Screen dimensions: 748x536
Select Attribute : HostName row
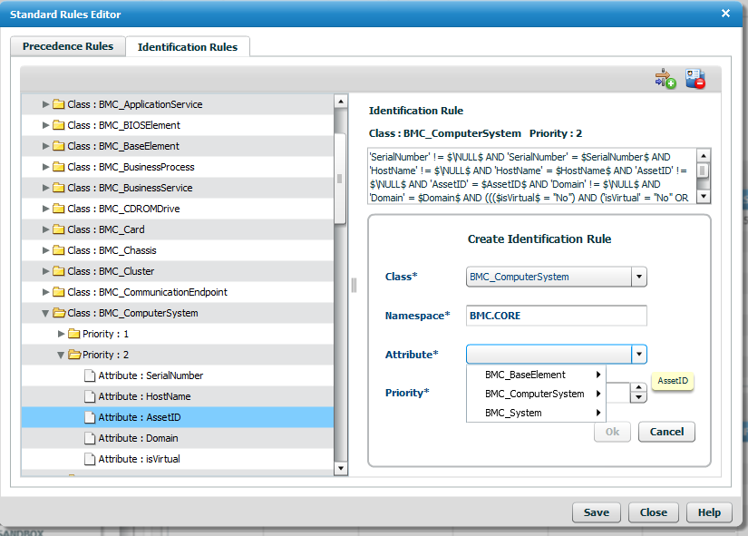pyautogui.click(x=178, y=396)
